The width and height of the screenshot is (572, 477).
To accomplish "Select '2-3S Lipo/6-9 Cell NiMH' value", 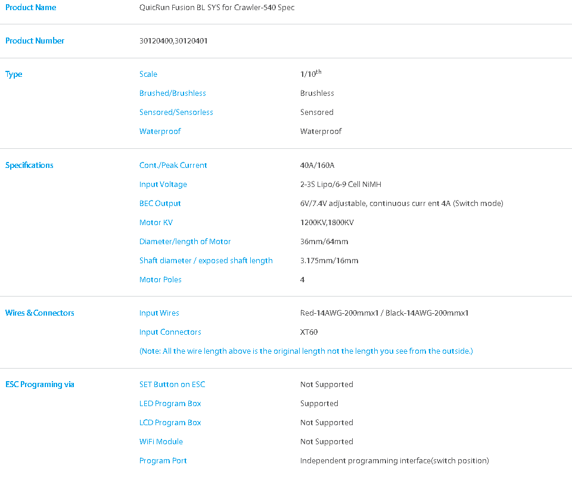I will click(x=341, y=185).
